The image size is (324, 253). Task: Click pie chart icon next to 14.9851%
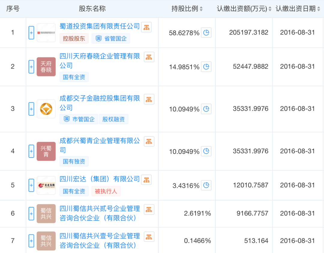[x=206, y=67]
